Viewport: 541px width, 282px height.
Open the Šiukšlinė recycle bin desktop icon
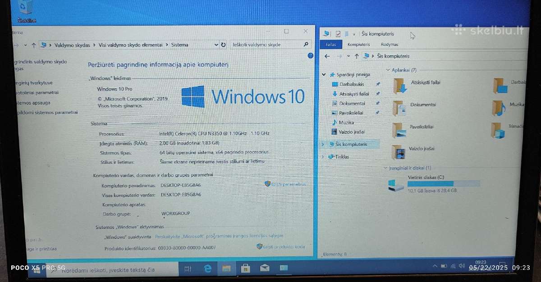pos(27,10)
